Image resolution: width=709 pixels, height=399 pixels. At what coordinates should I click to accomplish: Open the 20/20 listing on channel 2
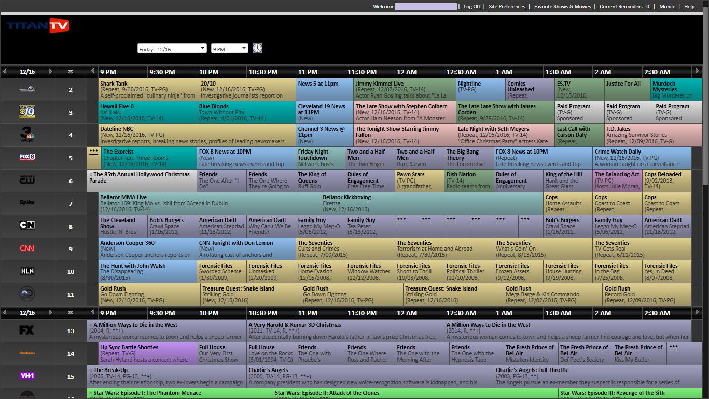[x=247, y=89]
